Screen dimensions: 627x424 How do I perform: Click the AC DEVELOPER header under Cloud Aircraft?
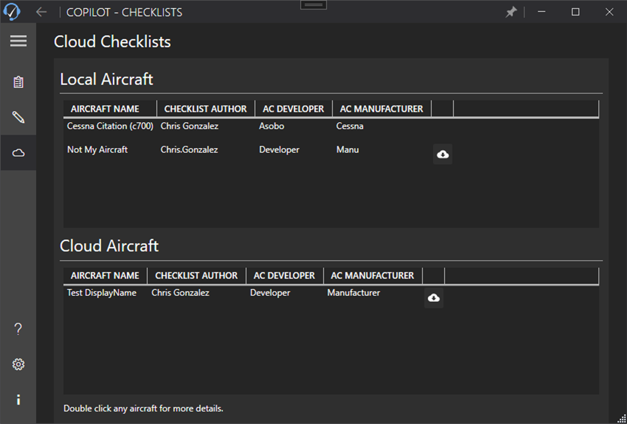pyautogui.click(x=284, y=275)
